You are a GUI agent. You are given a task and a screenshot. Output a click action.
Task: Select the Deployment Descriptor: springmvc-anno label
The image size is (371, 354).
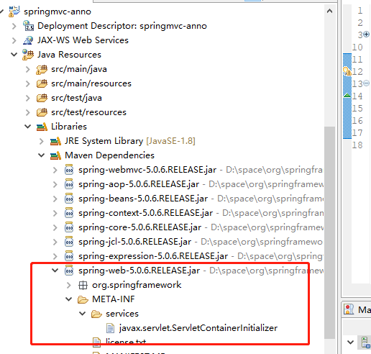tap(122, 26)
